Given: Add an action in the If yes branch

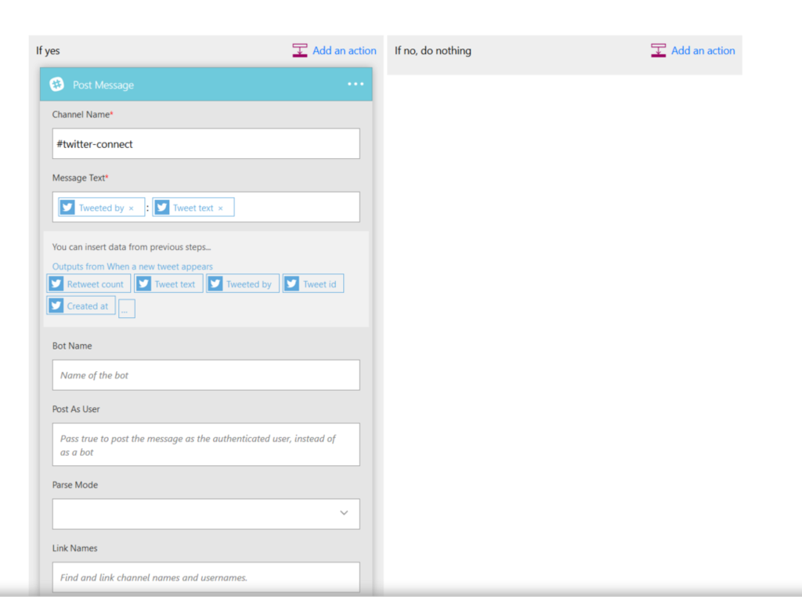Looking at the screenshot, I should (345, 51).
